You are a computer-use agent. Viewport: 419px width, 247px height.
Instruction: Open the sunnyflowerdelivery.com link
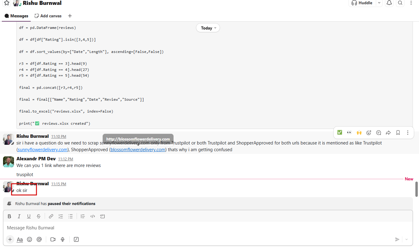tap(42, 150)
